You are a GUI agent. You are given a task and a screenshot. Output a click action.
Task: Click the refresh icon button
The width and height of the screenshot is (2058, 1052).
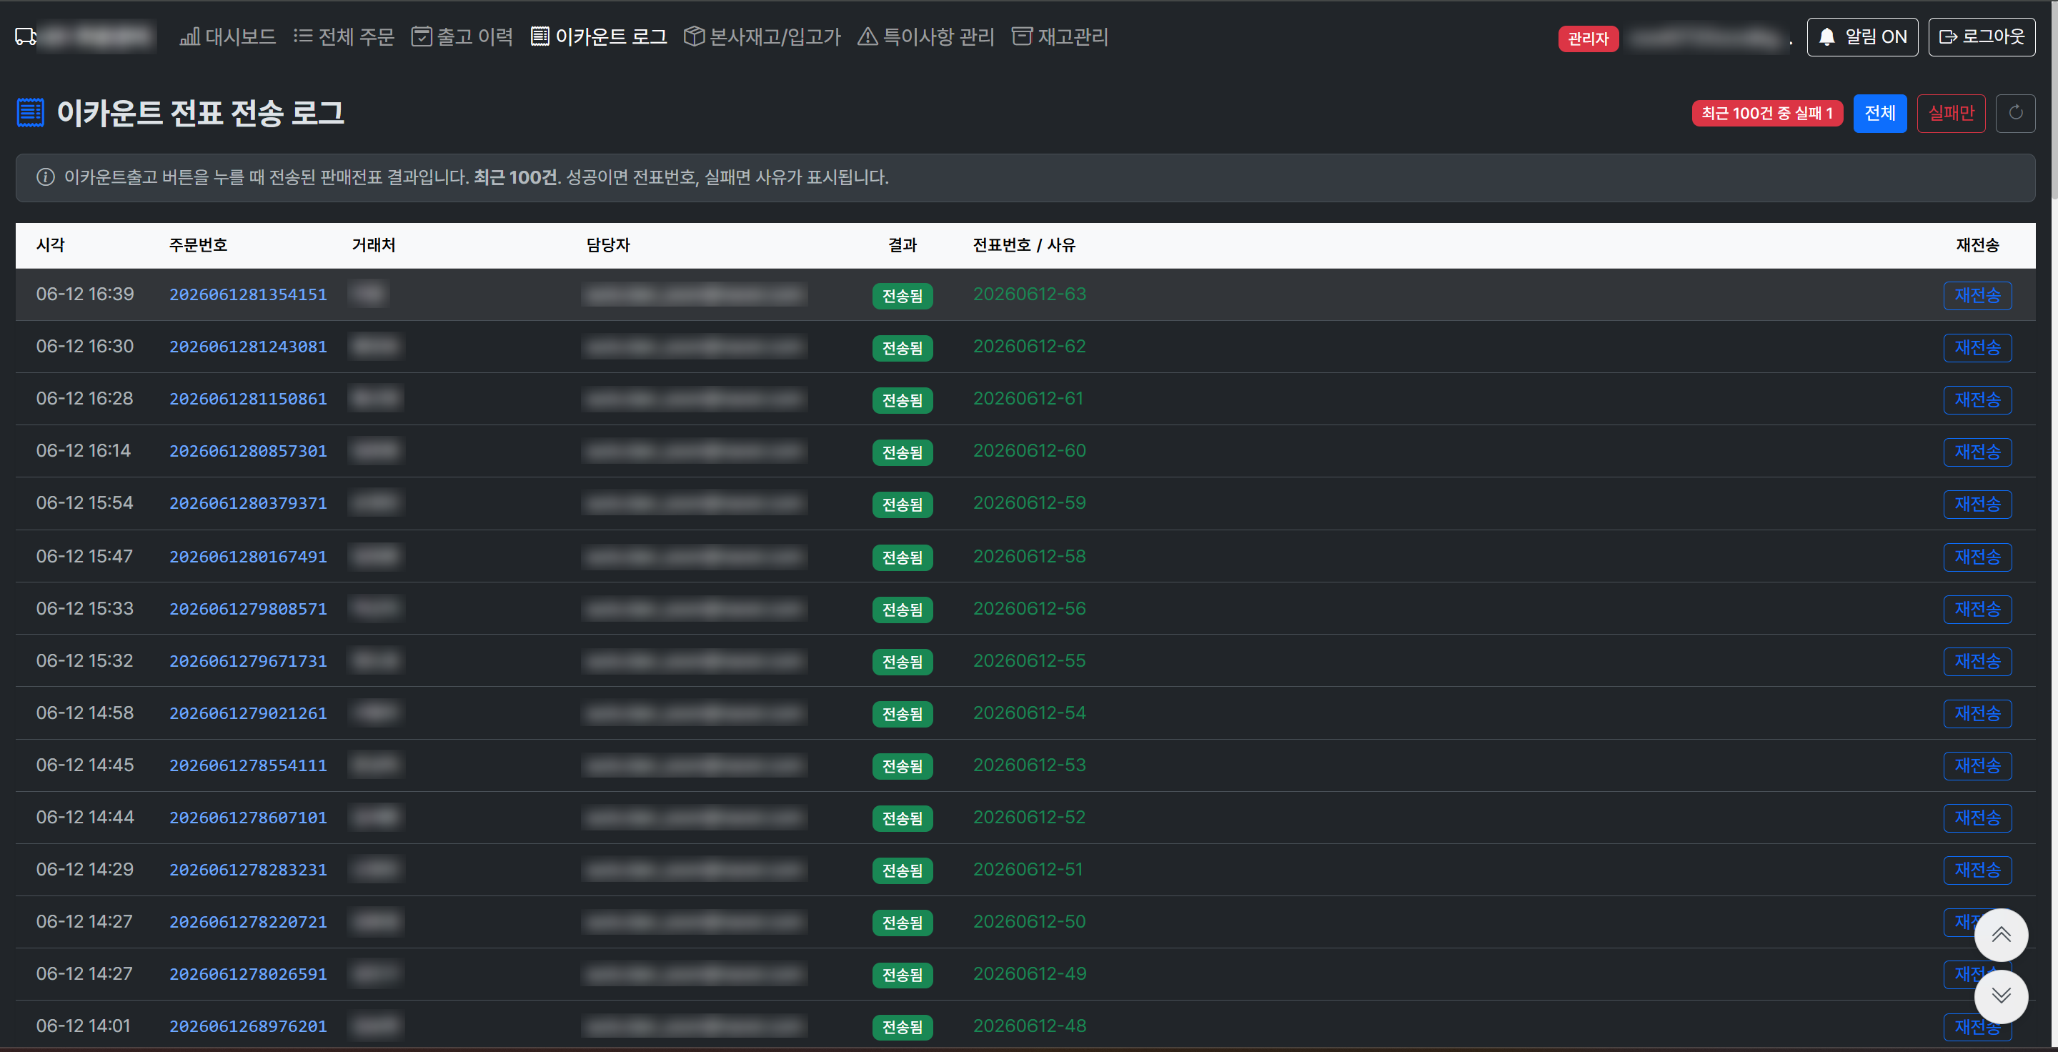point(2015,114)
